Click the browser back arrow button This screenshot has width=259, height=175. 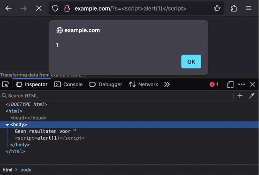[x=9, y=8]
